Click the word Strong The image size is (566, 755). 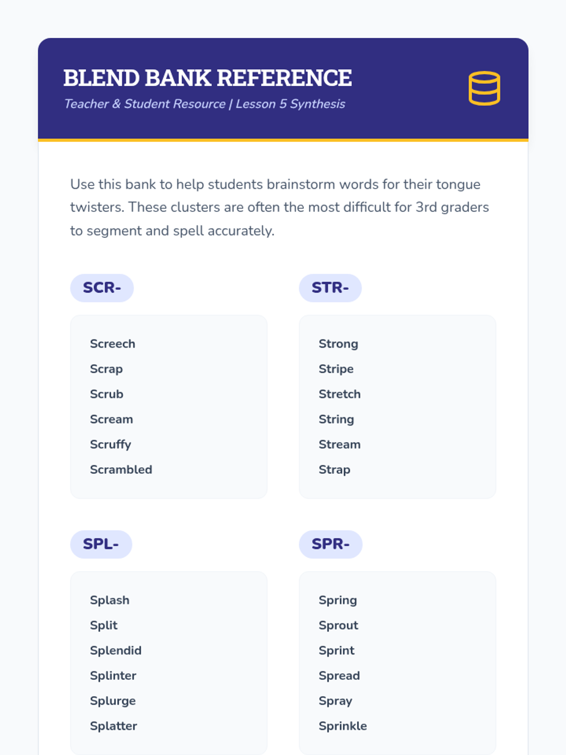338,344
